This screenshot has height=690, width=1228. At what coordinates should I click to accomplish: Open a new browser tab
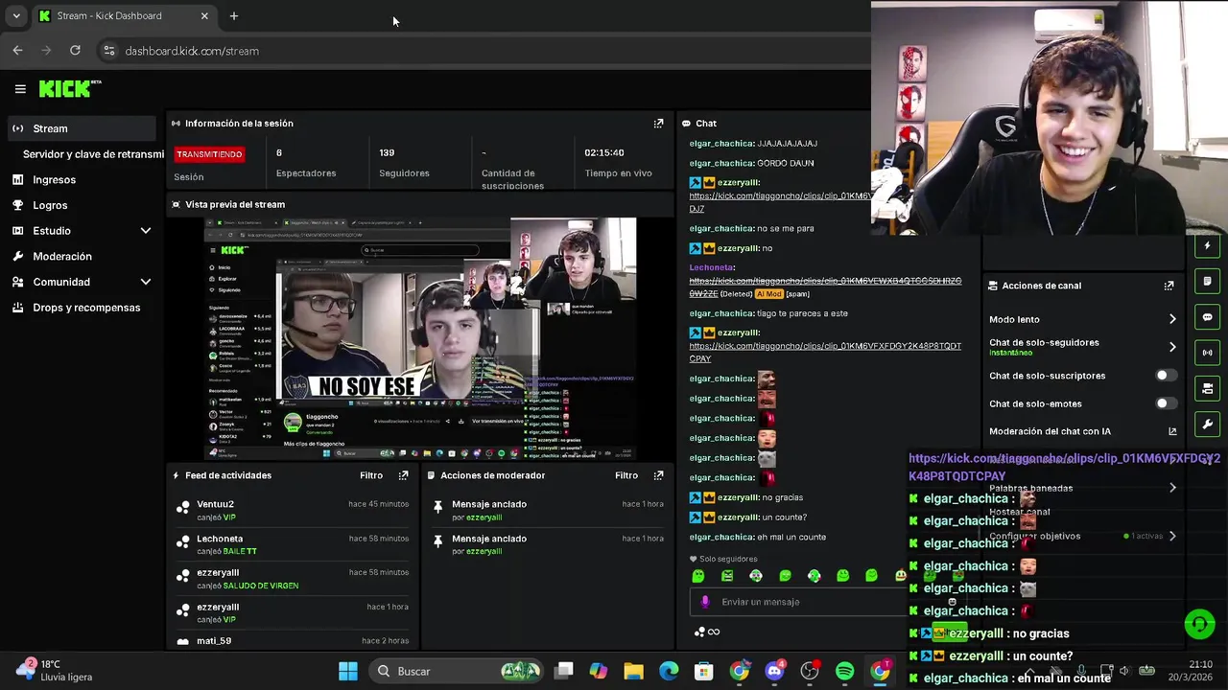point(234,16)
